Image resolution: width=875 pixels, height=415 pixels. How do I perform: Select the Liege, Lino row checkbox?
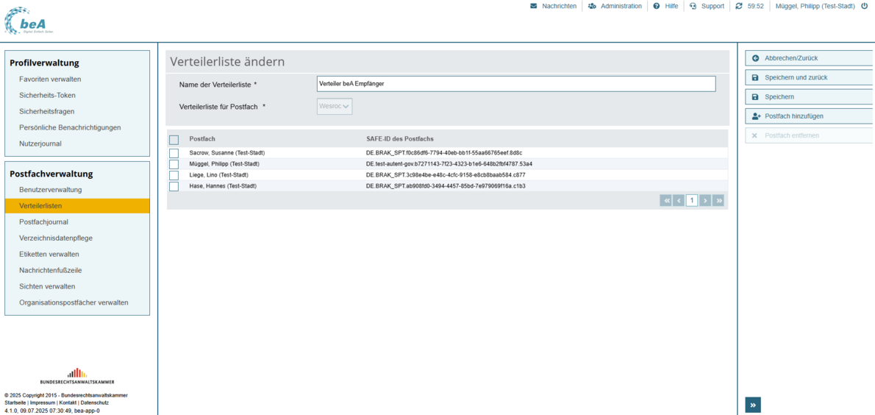pos(174,175)
